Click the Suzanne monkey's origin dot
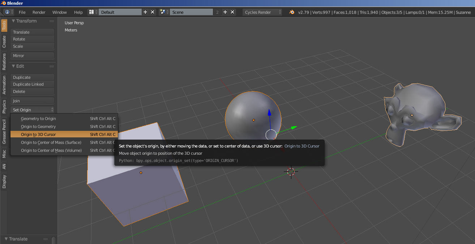The height and width of the screenshot is (244, 475). click(412, 115)
